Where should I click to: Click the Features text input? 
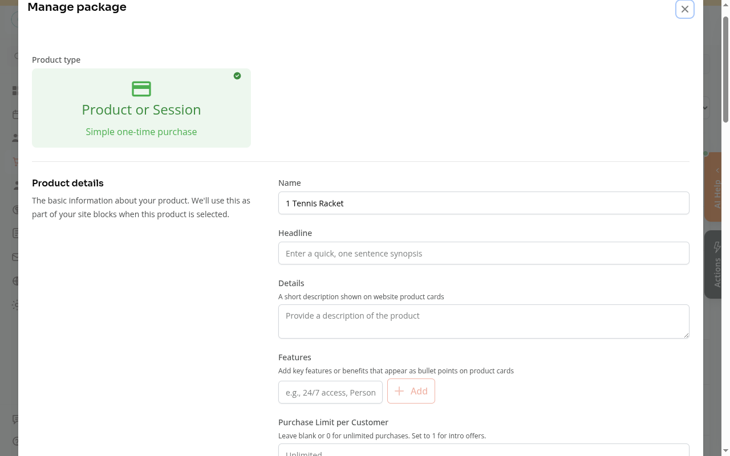[x=330, y=392]
